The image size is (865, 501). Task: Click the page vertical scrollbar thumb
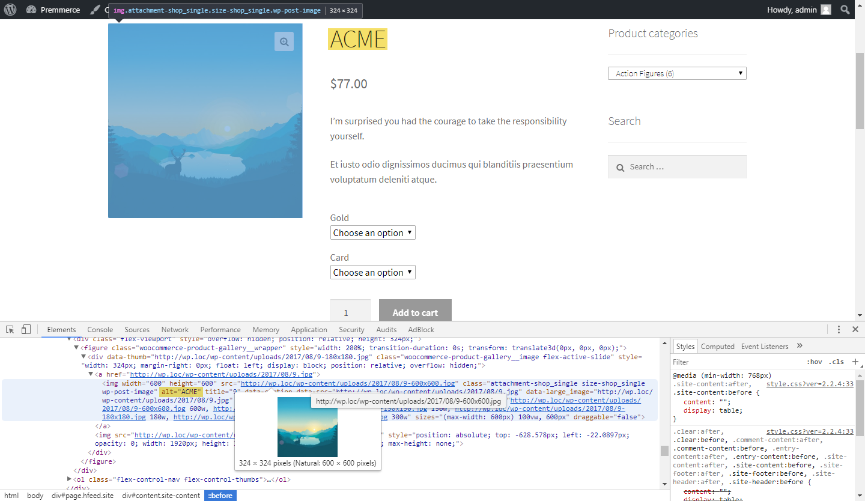860,90
